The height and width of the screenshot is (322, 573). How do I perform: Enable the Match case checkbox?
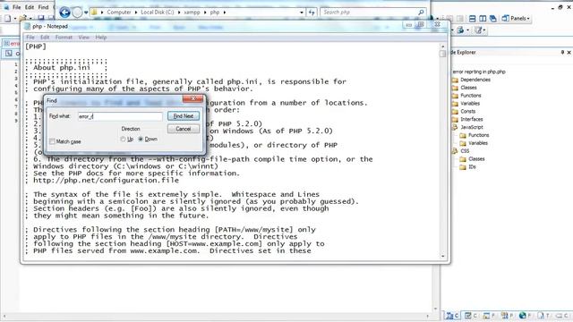point(52,141)
